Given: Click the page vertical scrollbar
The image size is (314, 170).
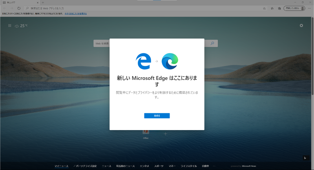Looking at the screenshot, I should coord(312,56).
